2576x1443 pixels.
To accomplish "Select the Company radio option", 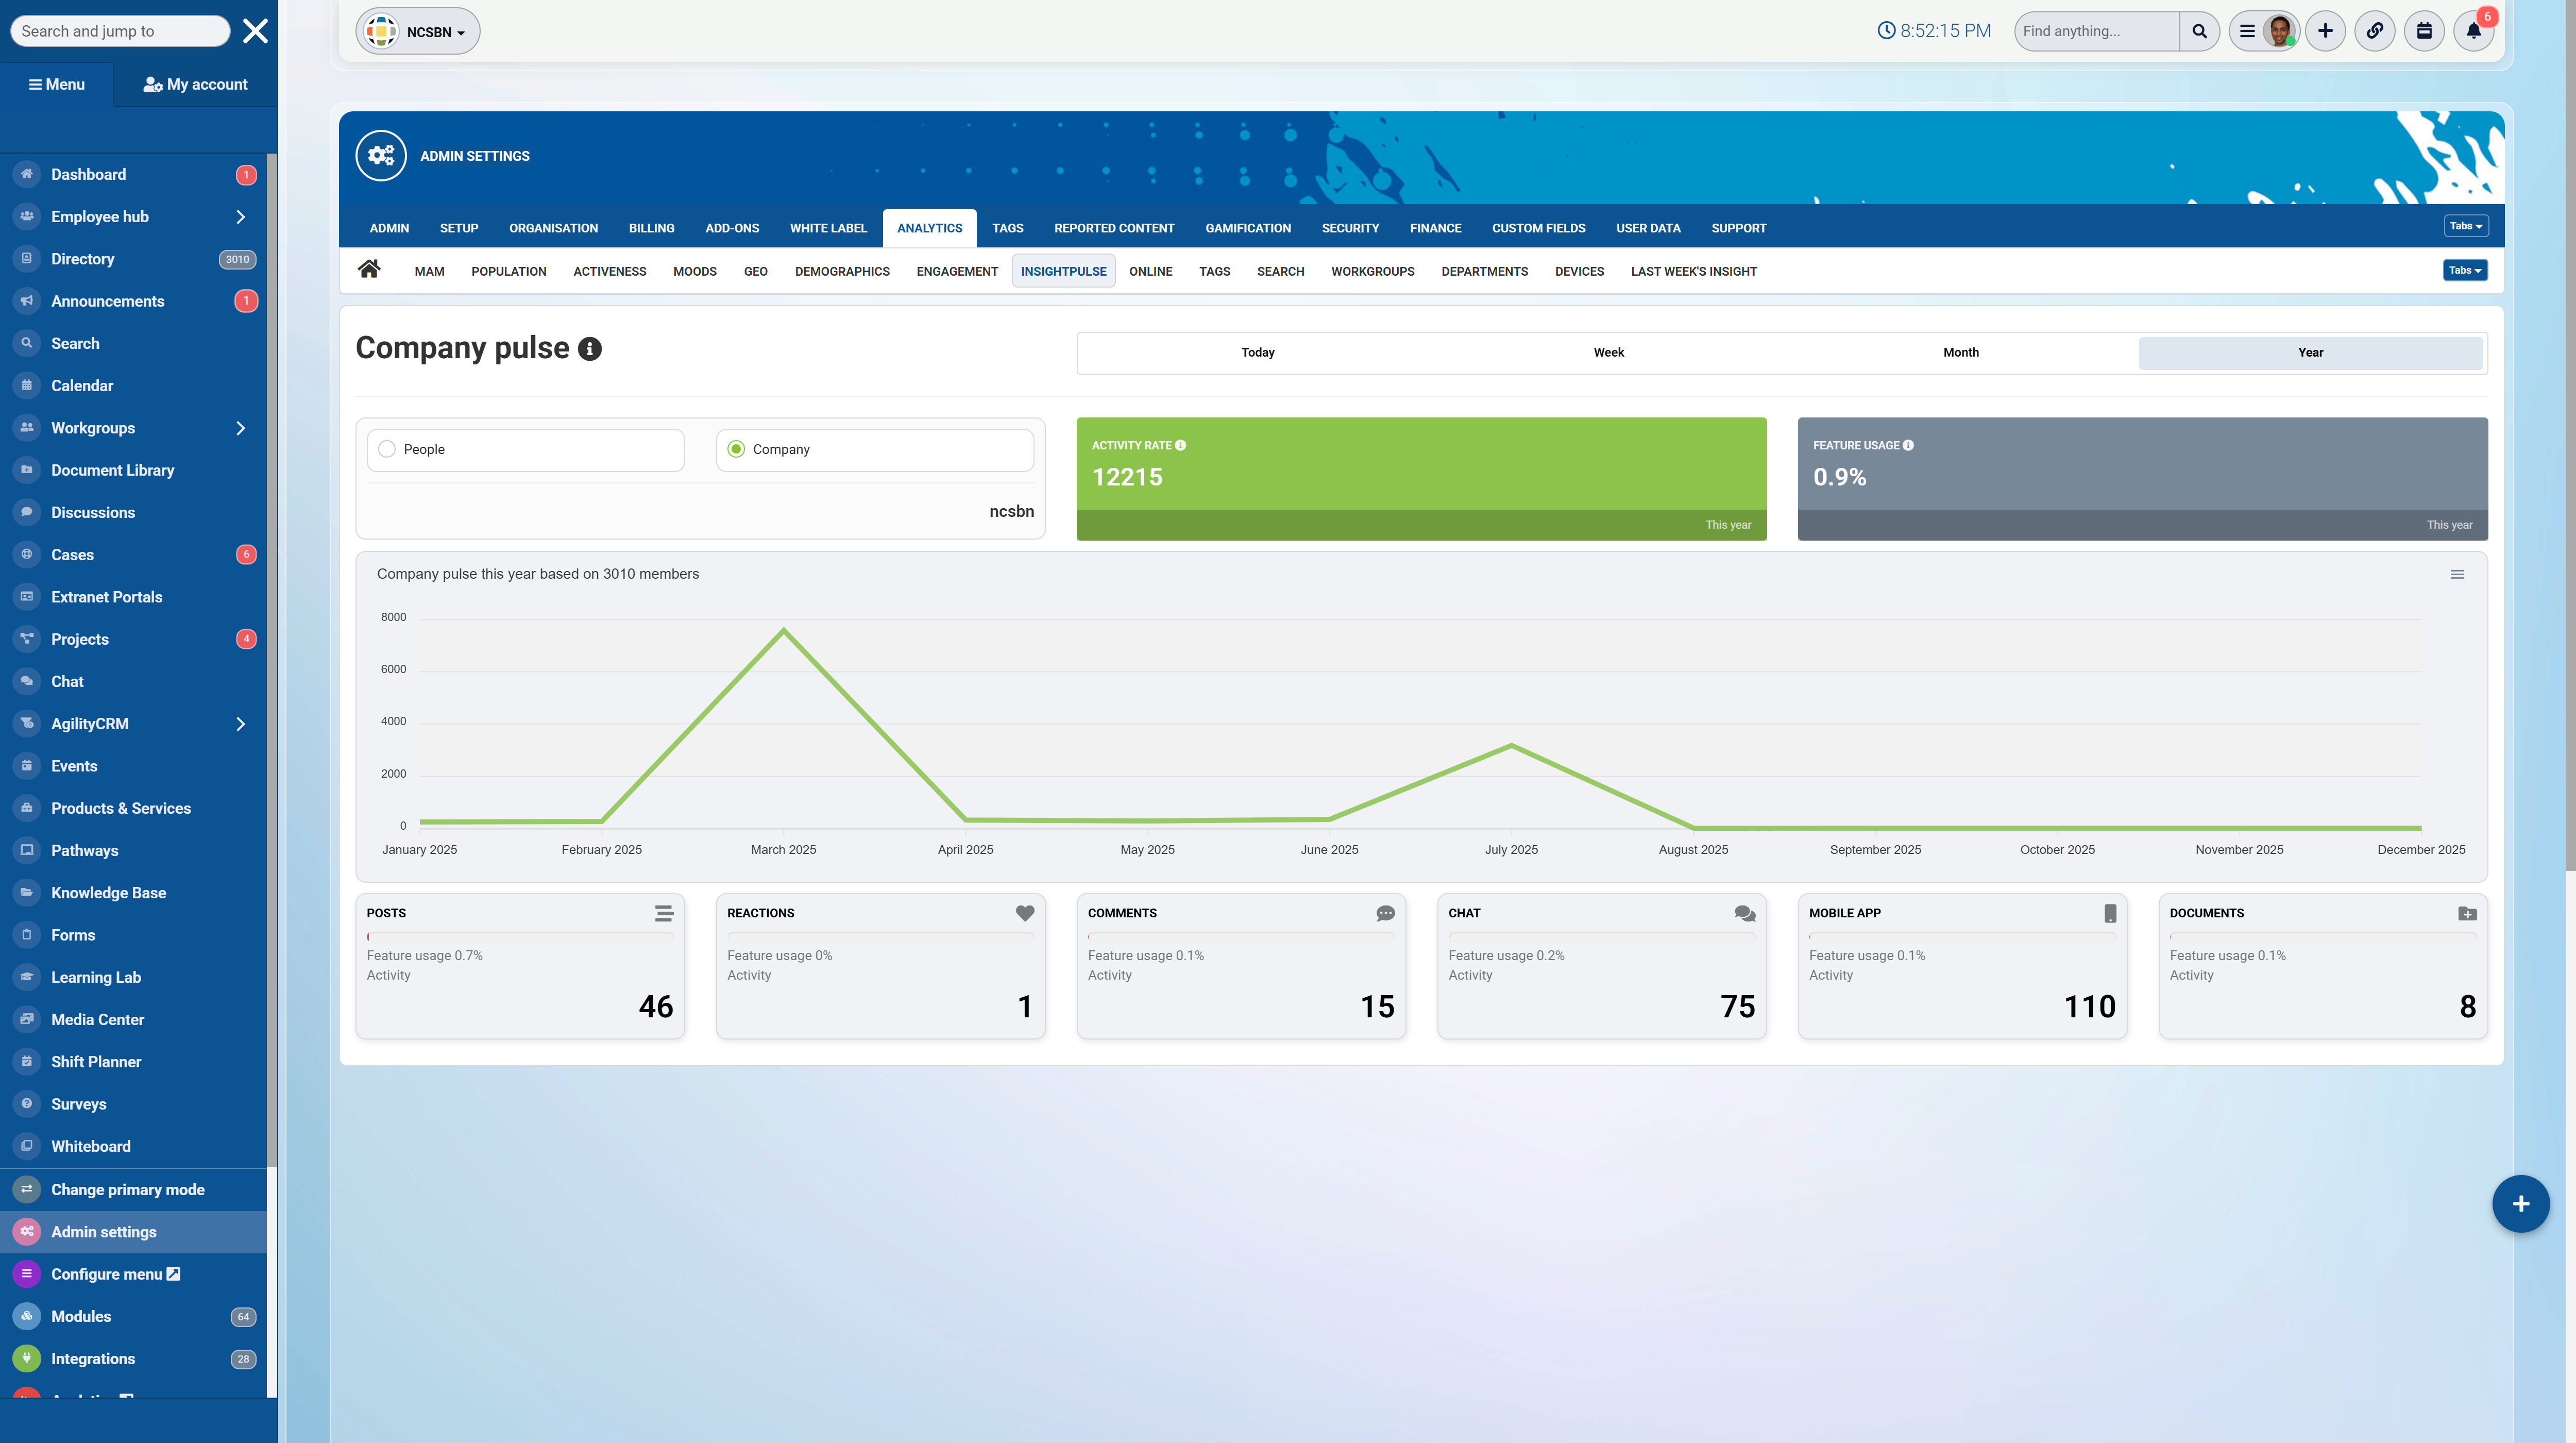I will [736, 449].
